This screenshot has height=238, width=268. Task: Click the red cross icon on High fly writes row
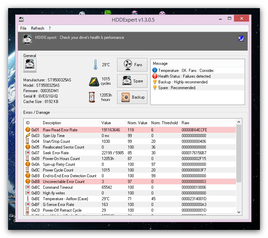[28, 193]
